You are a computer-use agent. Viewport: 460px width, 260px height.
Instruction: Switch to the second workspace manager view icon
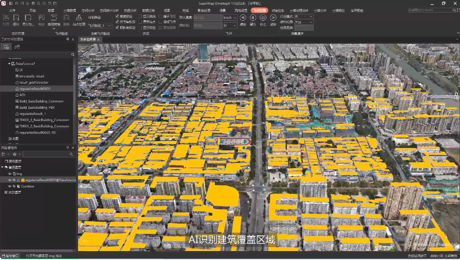tap(17, 47)
